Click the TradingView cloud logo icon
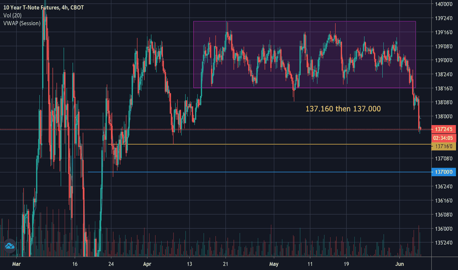The height and width of the screenshot is (270, 458). click(10, 246)
